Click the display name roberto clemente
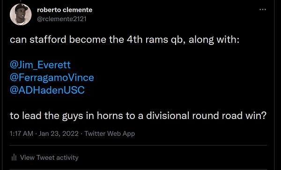This screenshot has width=281, height=170. [65, 10]
